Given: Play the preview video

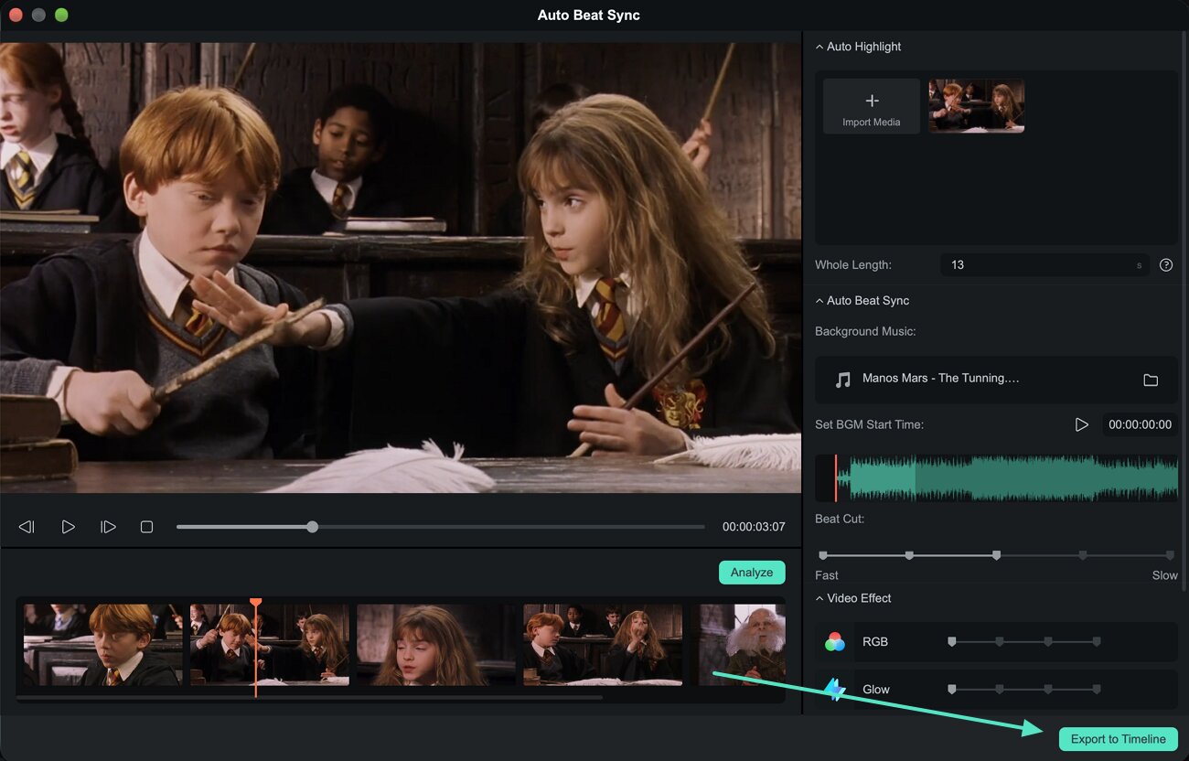Looking at the screenshot, I should tap(68, 527).
